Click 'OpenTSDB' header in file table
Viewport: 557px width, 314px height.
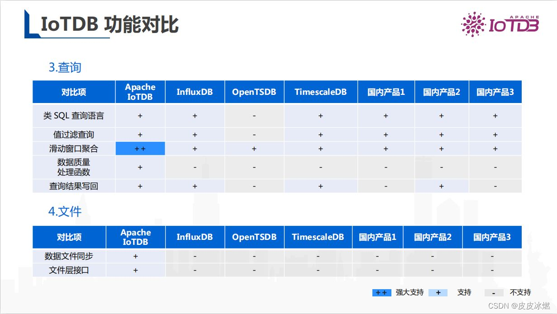pyautogui.click(x=254, y=237)
